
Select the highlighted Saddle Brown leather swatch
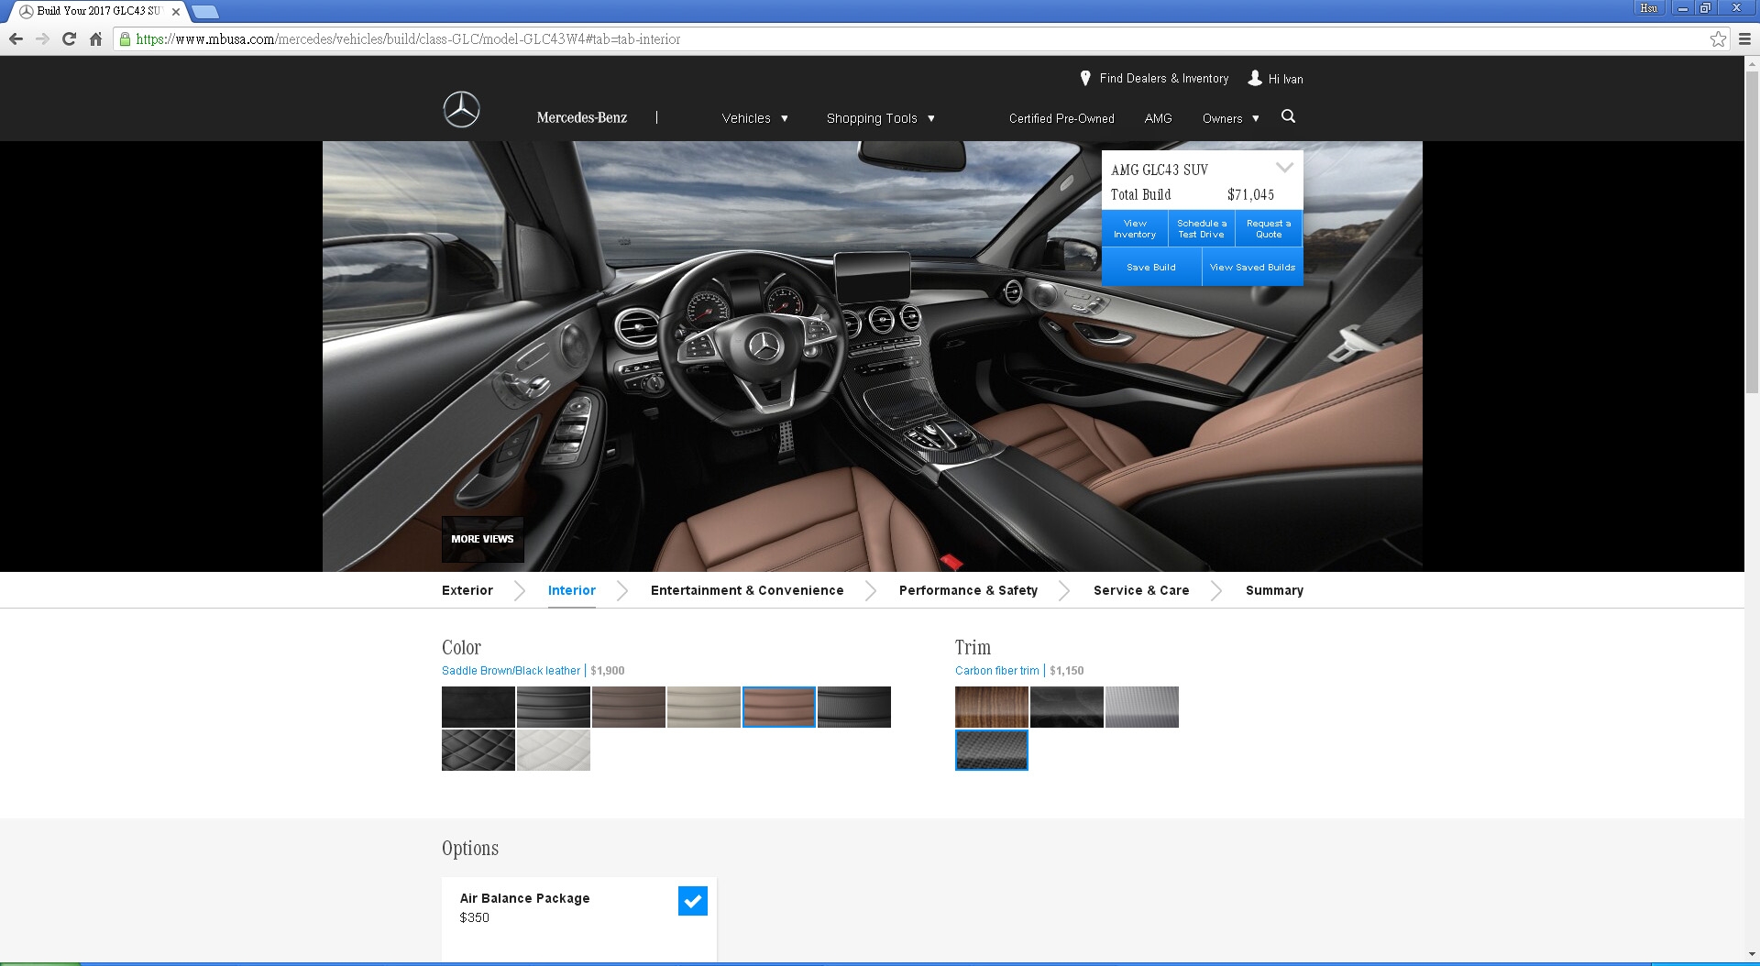[779, 707]
